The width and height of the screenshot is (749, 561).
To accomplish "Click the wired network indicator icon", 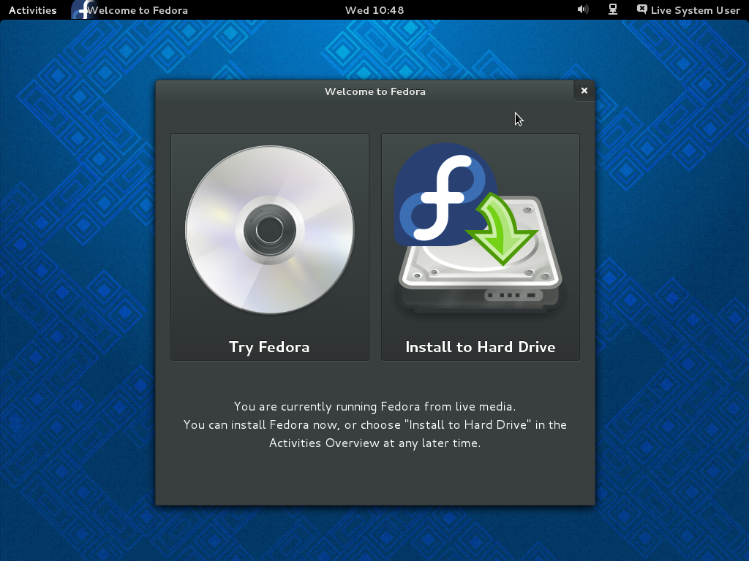I will point(612,9).
